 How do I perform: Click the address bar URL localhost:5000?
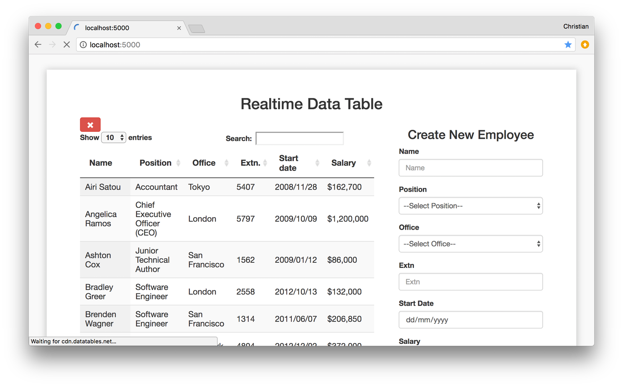point(115,45)
